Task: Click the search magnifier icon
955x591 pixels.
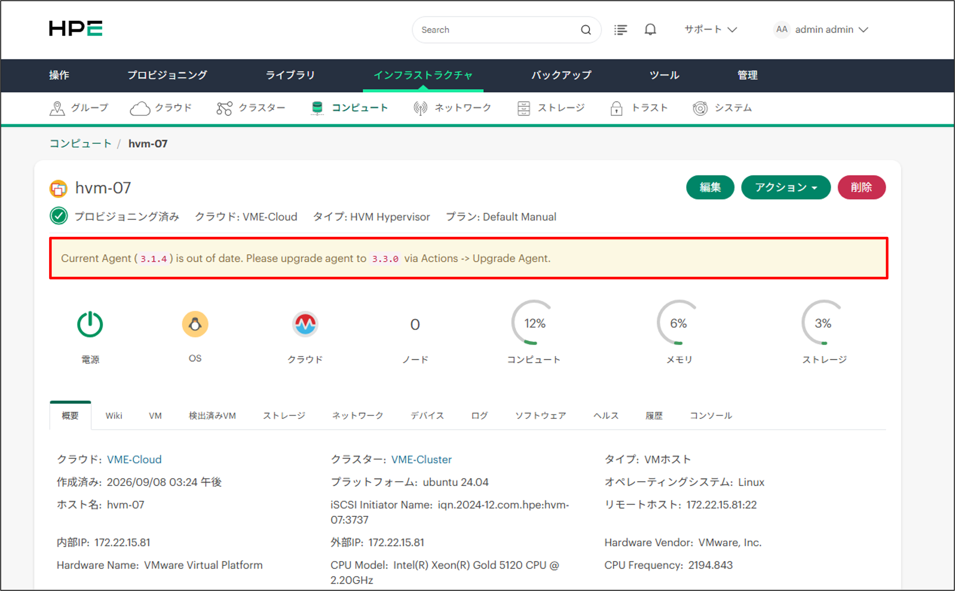Action: point(586,30)
